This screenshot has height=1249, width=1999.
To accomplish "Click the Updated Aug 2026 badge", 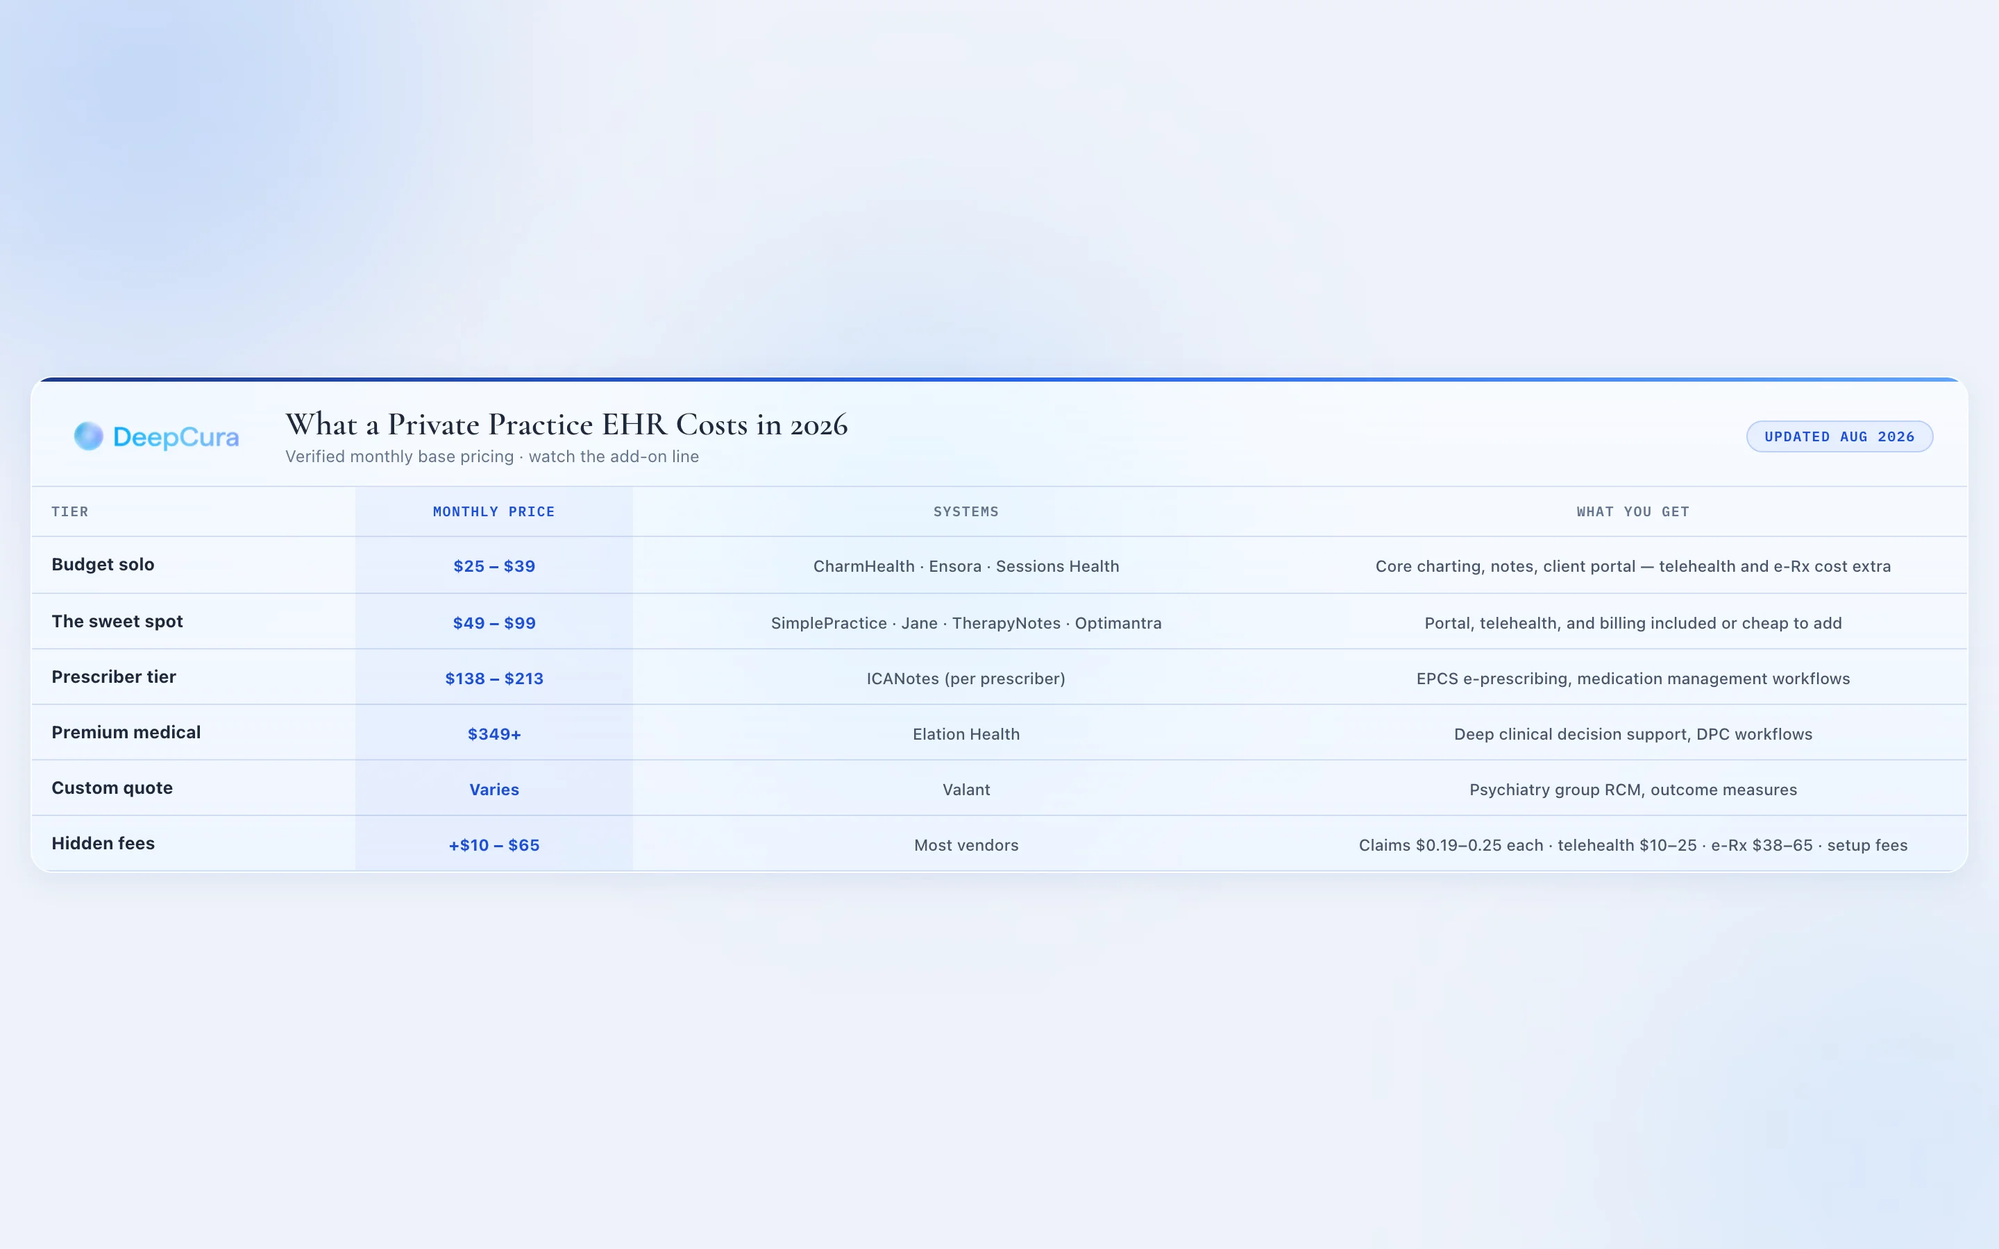I will (x=1839, y=436).
